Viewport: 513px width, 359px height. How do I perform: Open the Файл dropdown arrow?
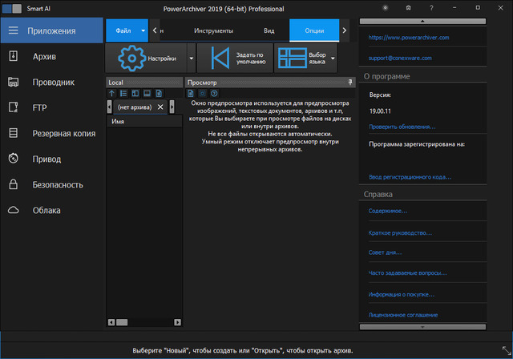pos(143,30)
